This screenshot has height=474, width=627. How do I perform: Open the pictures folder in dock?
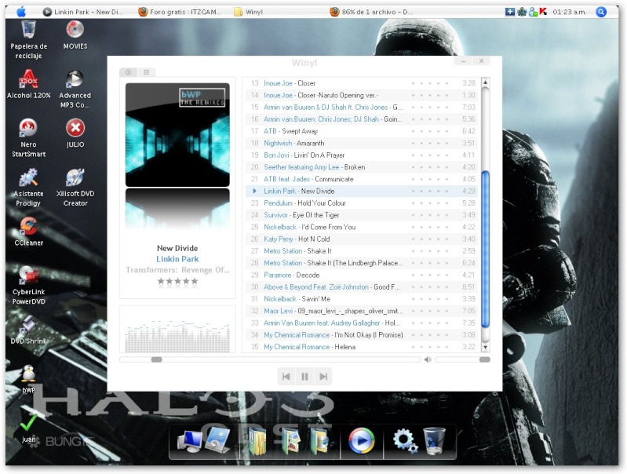point(290,441)
